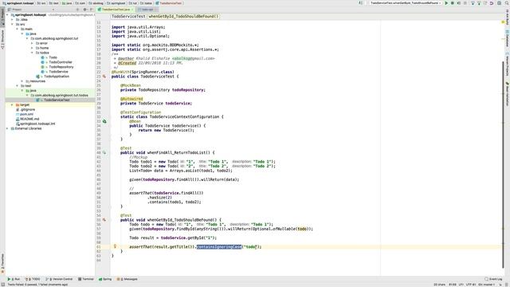
Task: Click the gutter run icon beside class TodoServiceTest
Action: 104,77
